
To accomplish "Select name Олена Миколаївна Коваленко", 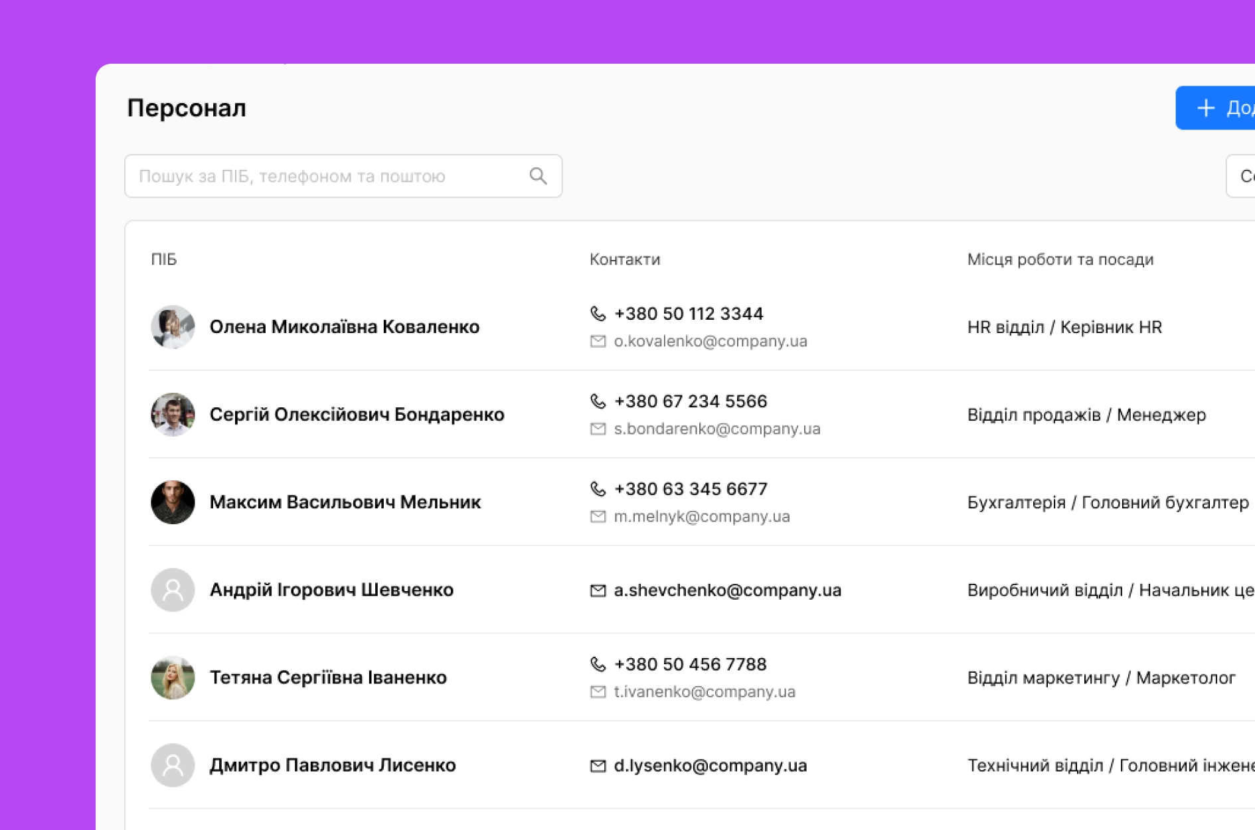I will (345, 327).
